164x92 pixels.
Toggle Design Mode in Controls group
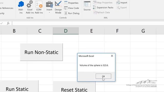pyautogui.click(x=58, y=7)
